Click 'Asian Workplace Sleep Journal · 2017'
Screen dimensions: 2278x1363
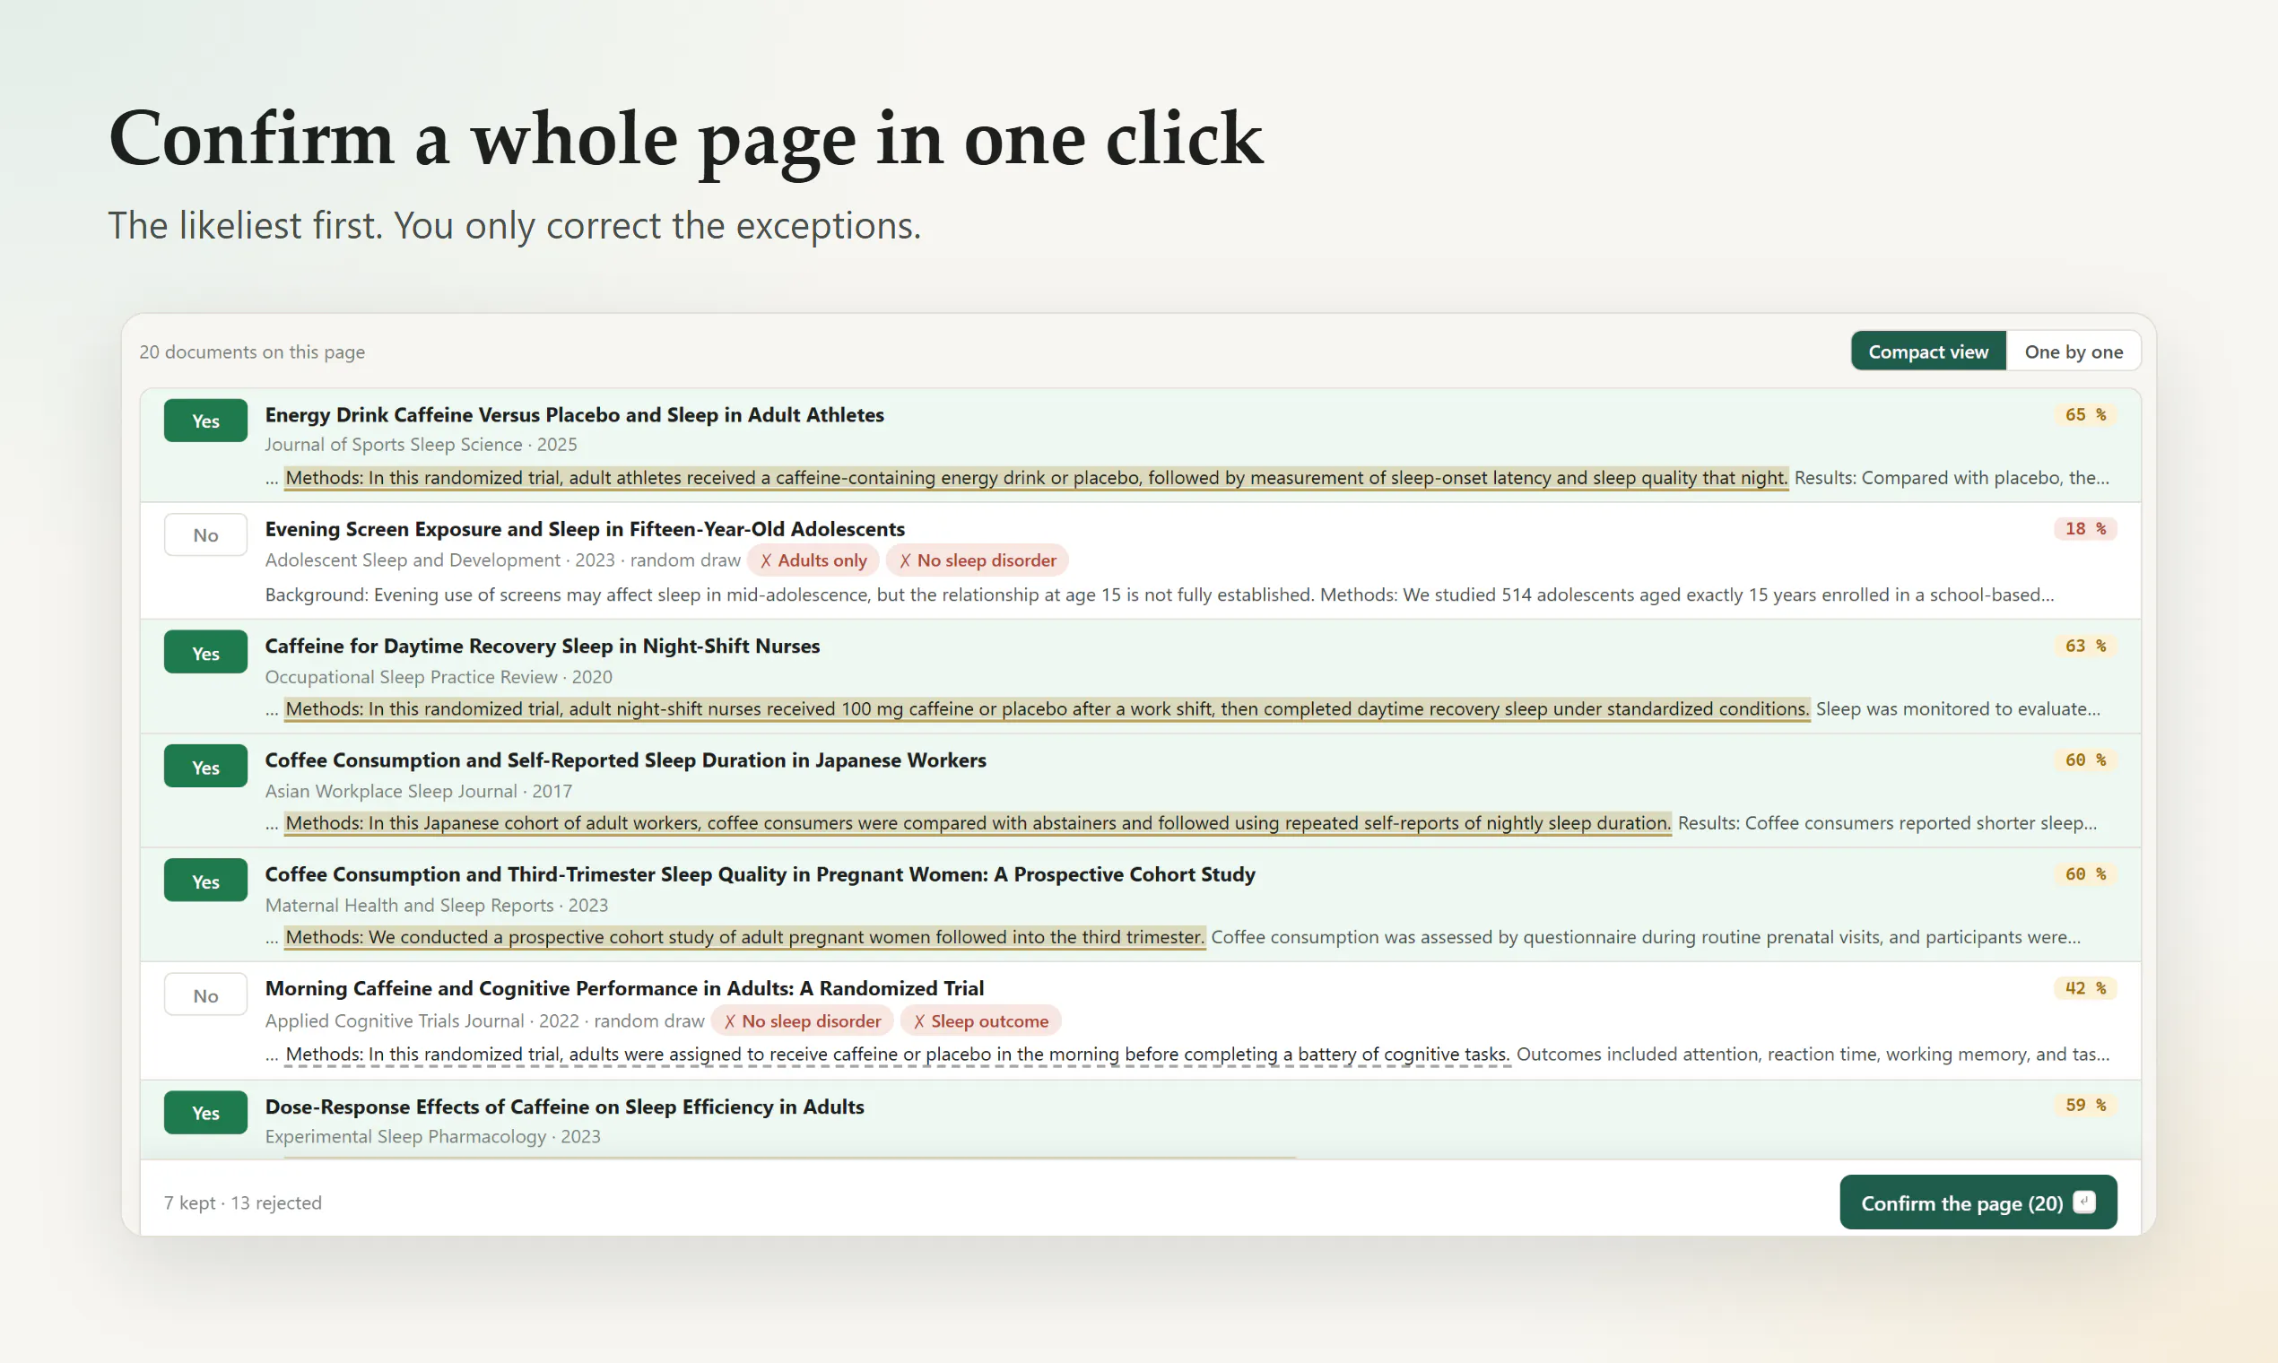point(418,791)
